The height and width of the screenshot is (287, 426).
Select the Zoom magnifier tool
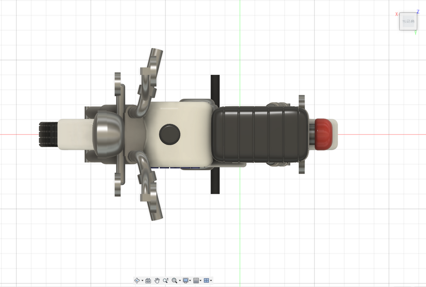click(x=166, y=280)
